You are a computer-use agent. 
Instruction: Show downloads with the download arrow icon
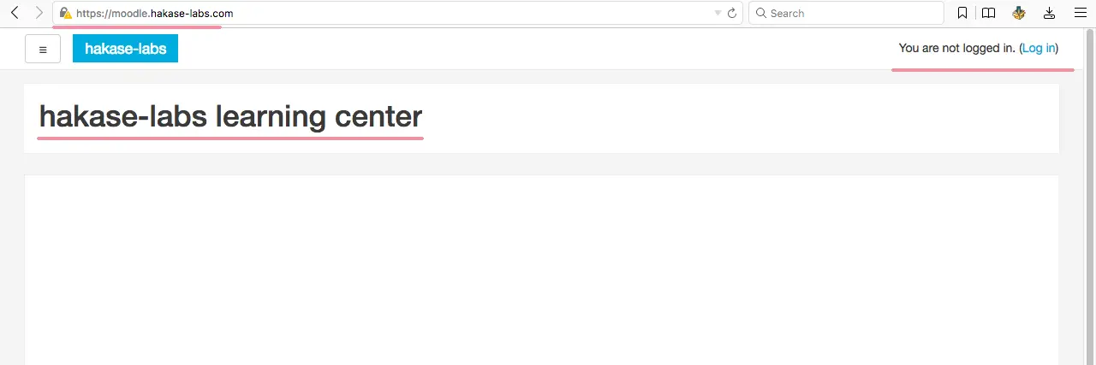click(1050, 13)
